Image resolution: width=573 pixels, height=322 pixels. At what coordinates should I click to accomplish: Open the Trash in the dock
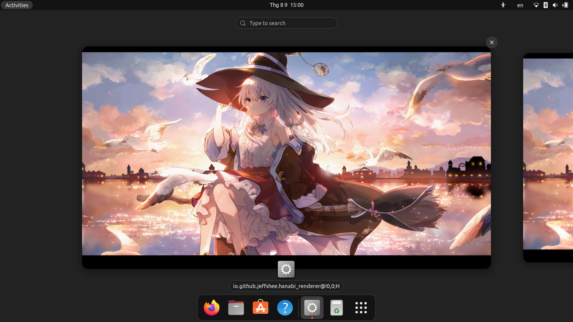[x=336, y=307]
